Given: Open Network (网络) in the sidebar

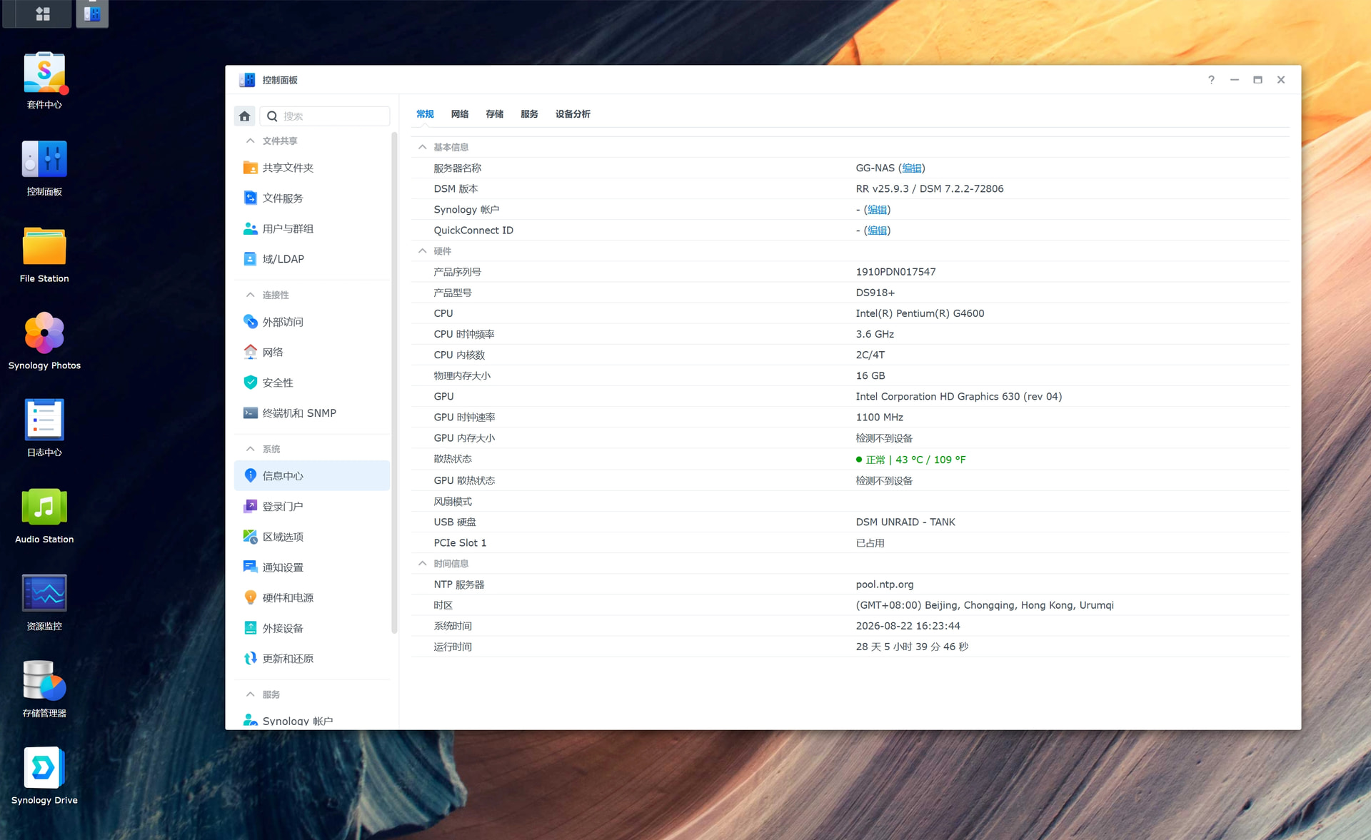Looking at the screenshot, I should pyautogui.click(x=312, y=353).
